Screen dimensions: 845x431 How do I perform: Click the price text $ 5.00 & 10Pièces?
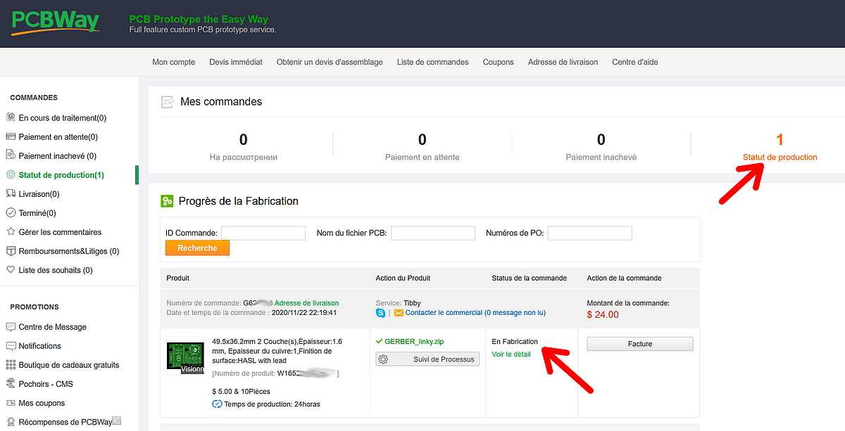click(241, 391)
